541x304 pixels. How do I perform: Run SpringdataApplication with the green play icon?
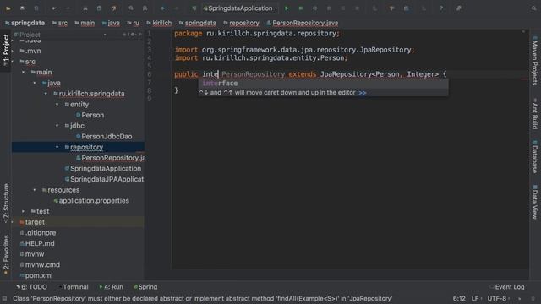[x=287, y=8]
